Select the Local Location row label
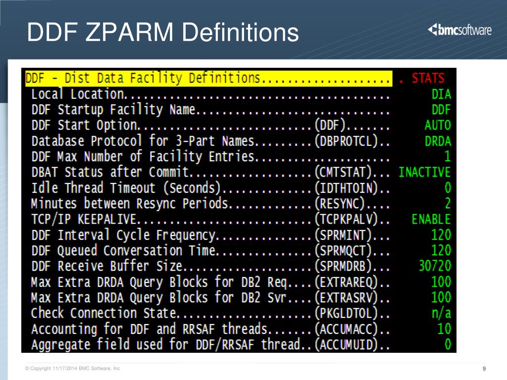The image size is (507, 380). [78, 94]
